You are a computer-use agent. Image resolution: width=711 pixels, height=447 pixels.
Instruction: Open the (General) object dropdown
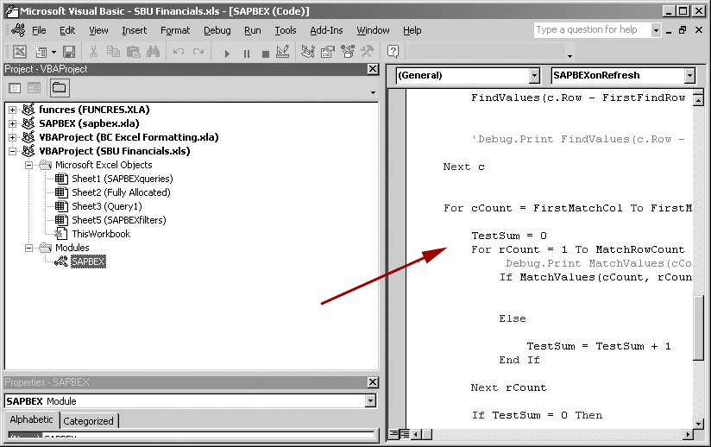[535, 76]
